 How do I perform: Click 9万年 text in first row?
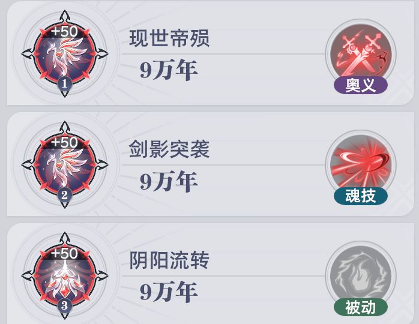[169, 70]
